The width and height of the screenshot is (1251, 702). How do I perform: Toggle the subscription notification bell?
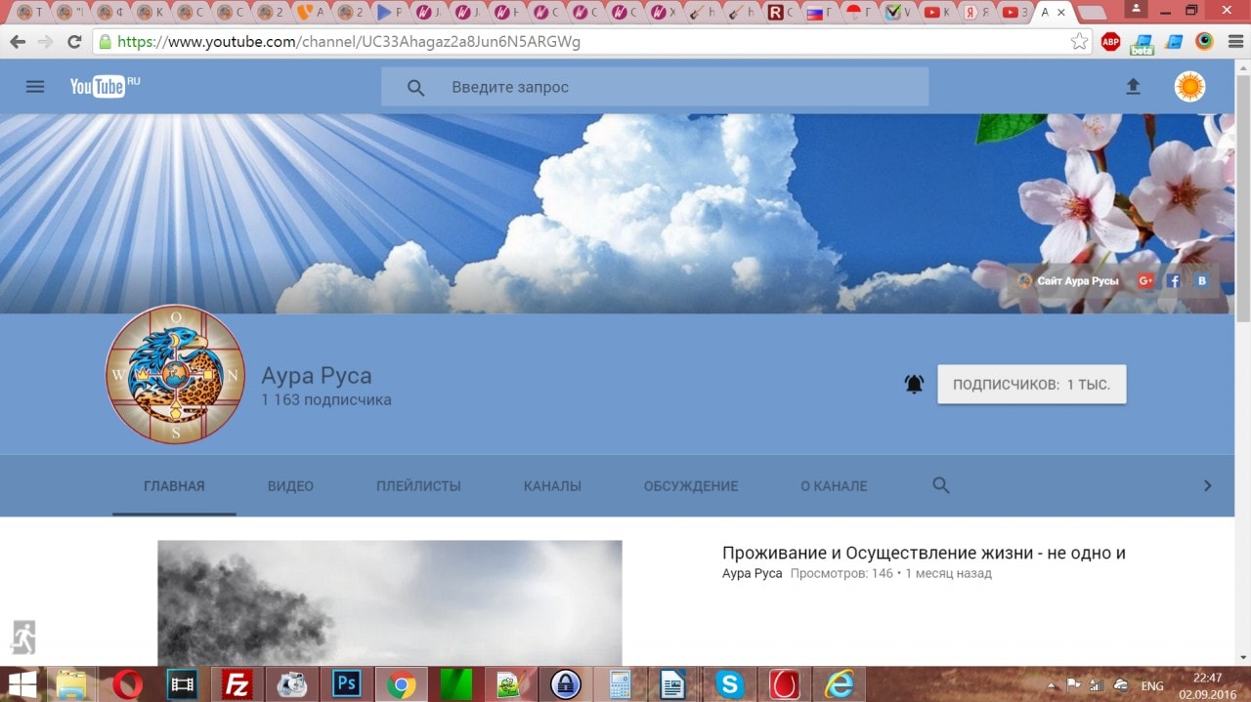(x=914, y=385)
